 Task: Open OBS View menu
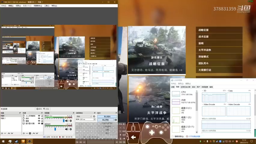(x=18, y=6)
